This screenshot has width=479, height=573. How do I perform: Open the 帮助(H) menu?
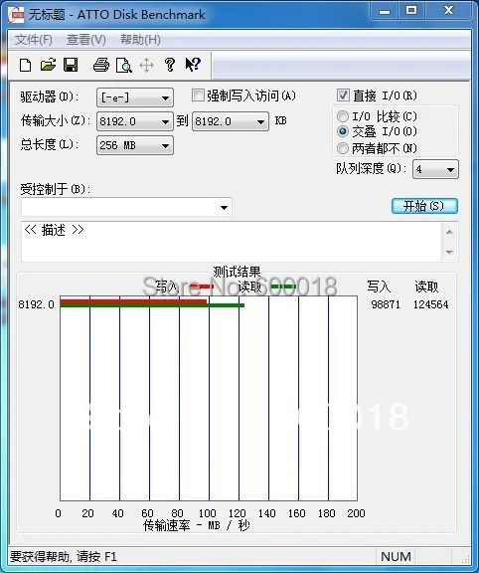(x=140, y=40)
